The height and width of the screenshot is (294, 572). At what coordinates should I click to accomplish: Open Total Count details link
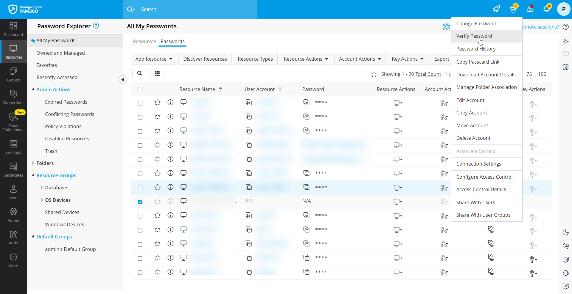coord(428,74)
